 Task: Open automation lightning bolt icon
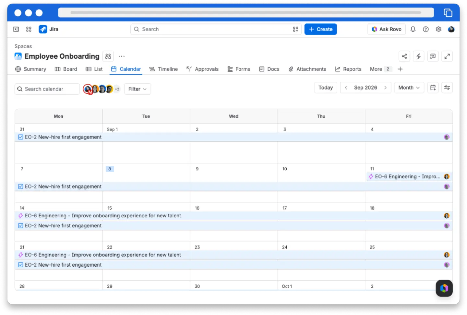coord(419,56)
